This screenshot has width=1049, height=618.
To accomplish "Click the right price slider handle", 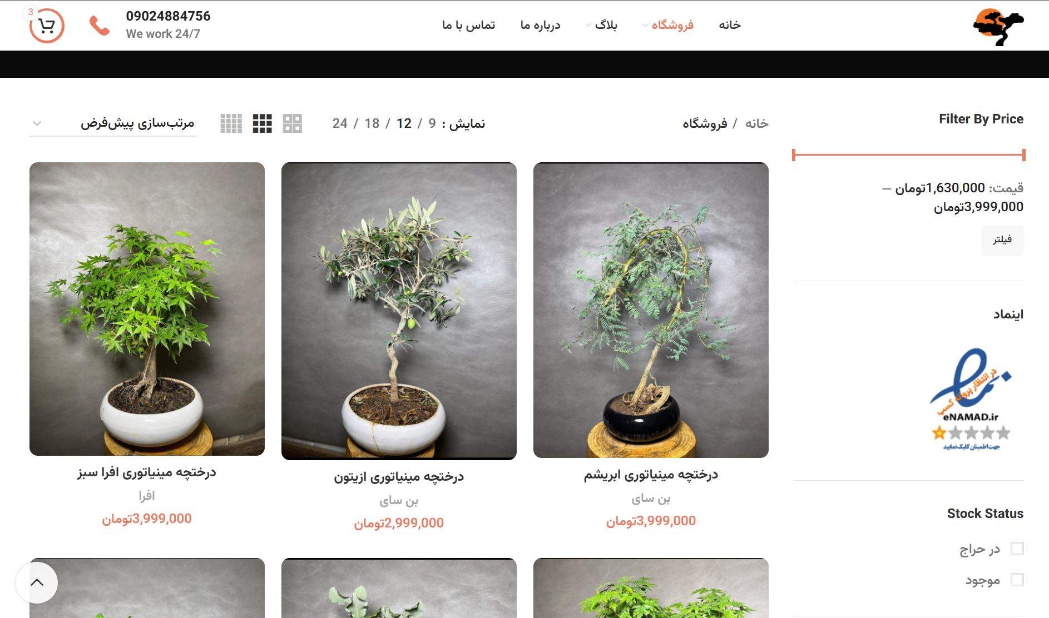I will (1023, 155).
